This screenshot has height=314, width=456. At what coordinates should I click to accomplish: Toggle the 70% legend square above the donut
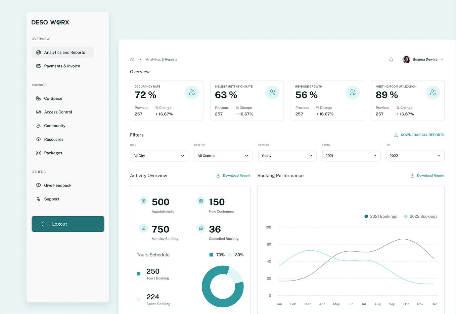[x=212, y=255]
